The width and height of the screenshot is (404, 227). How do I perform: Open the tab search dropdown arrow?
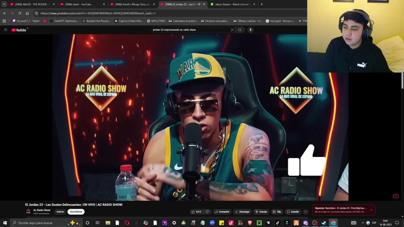(4, 4)
